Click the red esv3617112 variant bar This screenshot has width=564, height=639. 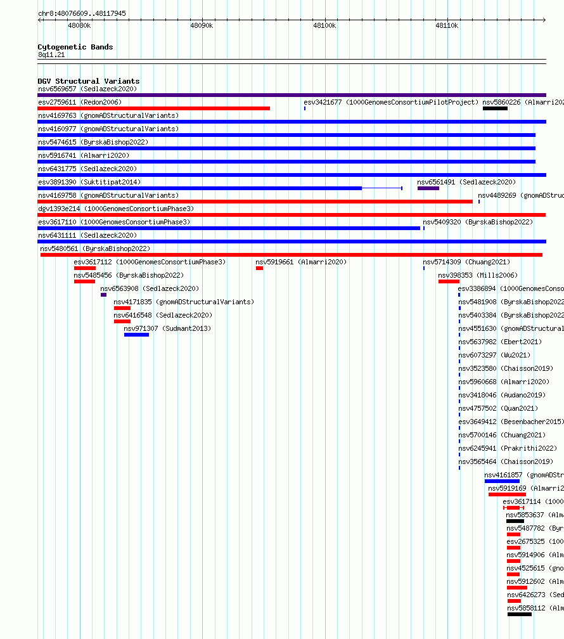point(85,268)
